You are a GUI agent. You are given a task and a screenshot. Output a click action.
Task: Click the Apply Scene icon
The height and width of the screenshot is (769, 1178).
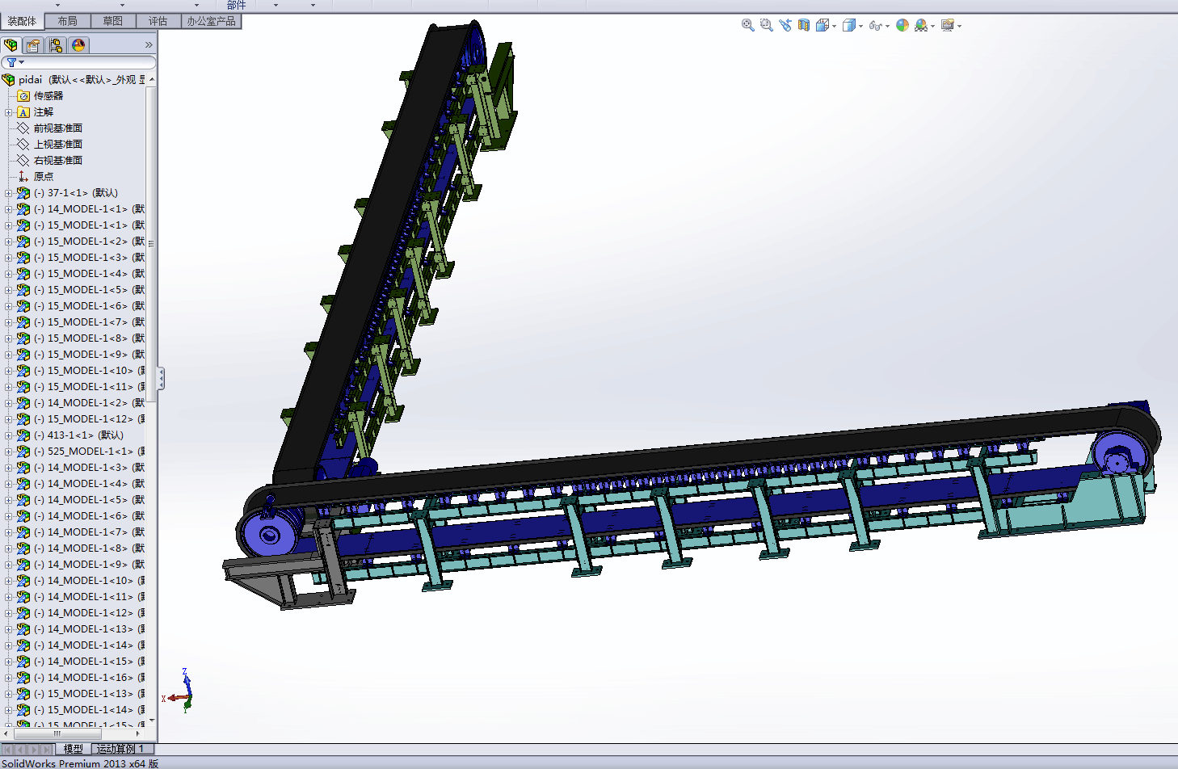921,25
